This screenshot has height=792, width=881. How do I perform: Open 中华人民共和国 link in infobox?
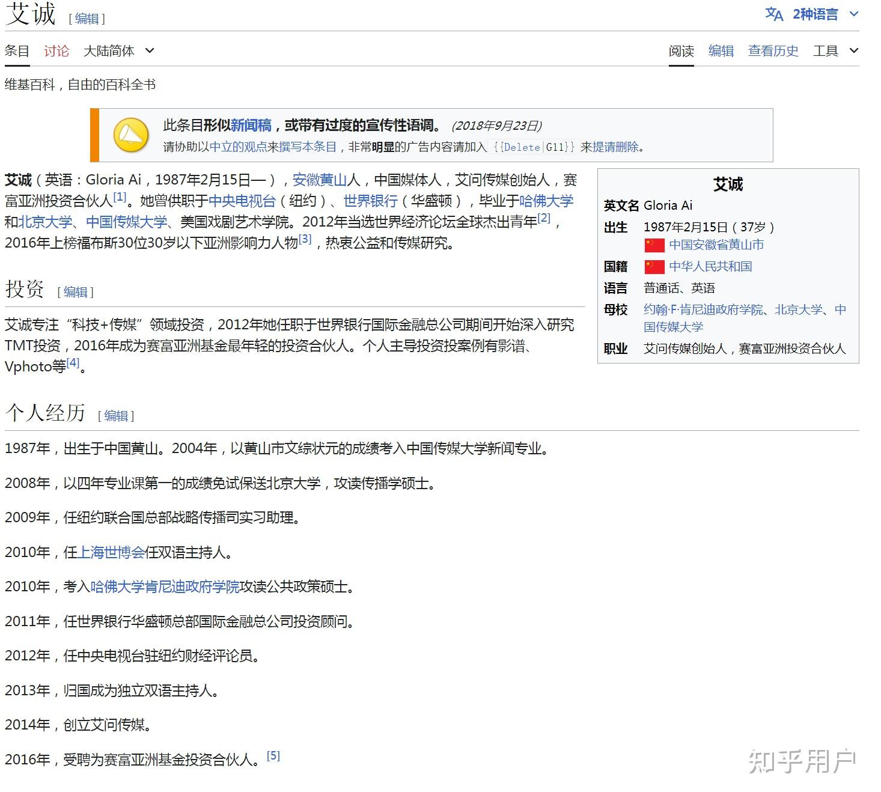point(710,267)
